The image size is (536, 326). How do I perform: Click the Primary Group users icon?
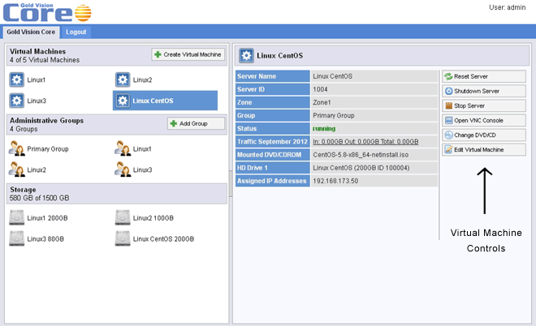[x=17, y=148]
